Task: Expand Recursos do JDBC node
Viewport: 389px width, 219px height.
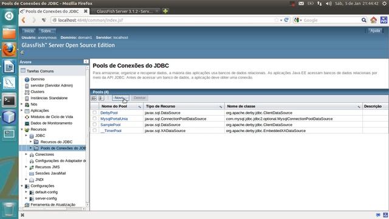Action: 31,142
